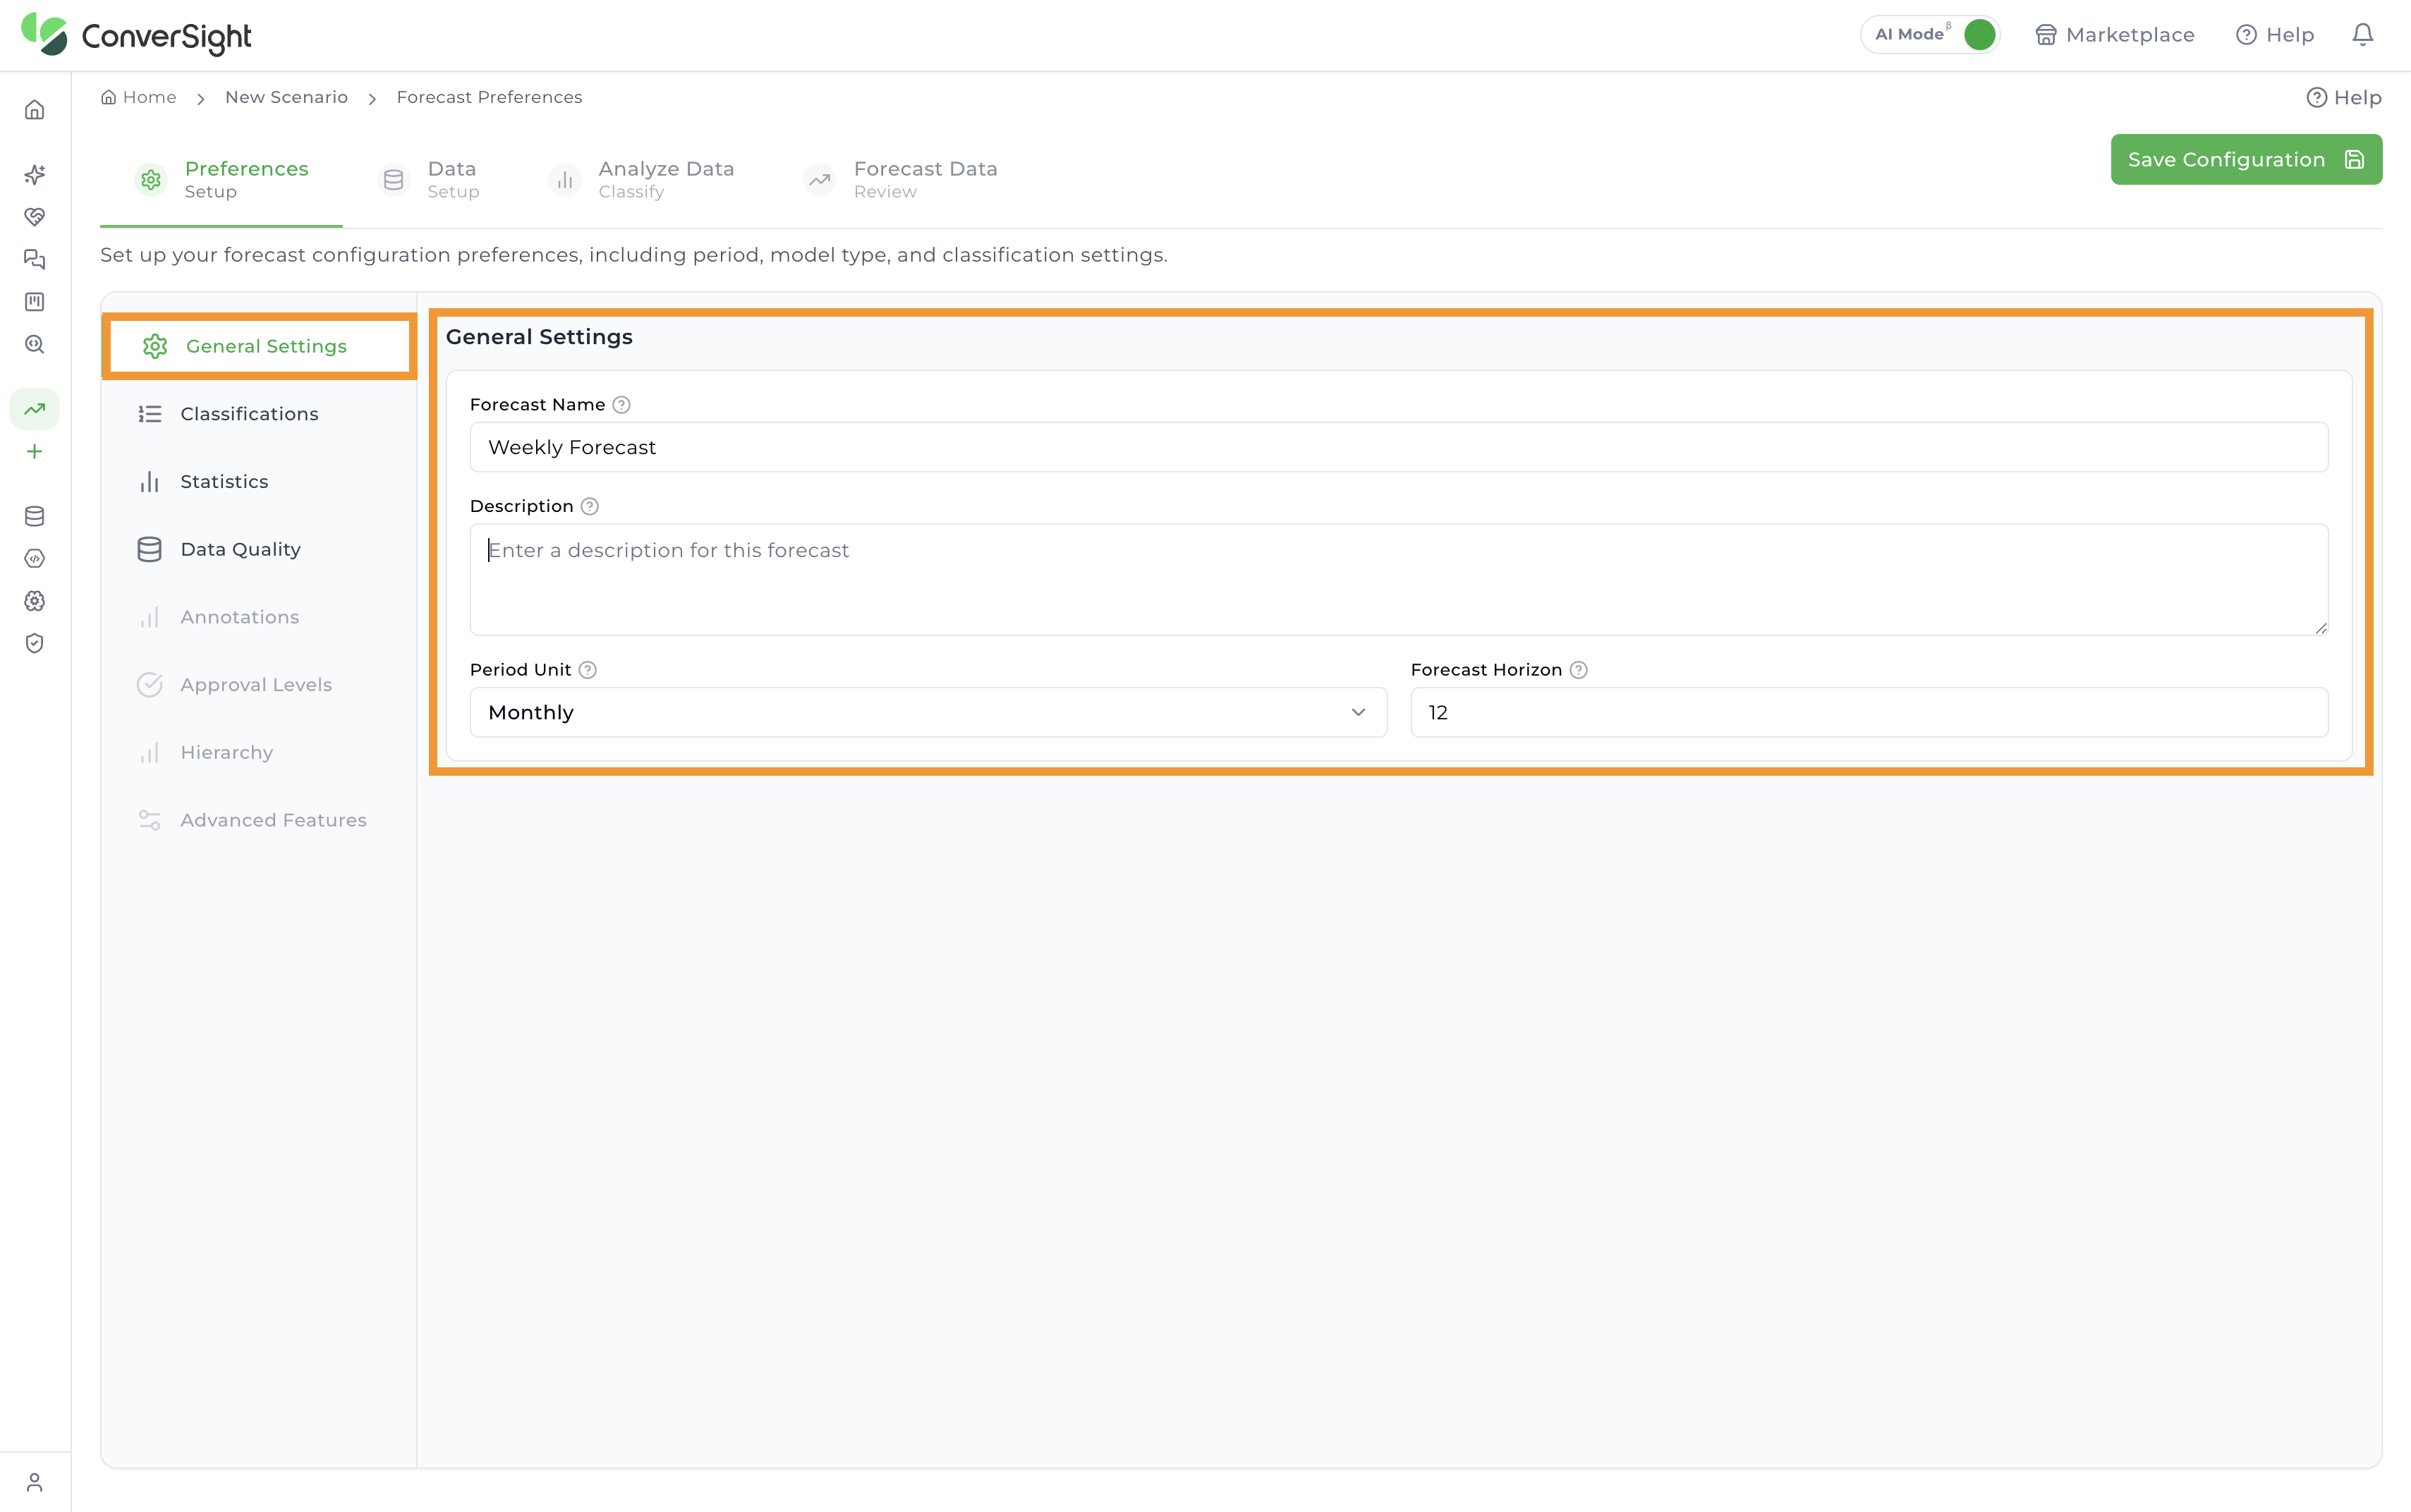Open Advanced Features in the side menu

[x=260, y=820]
